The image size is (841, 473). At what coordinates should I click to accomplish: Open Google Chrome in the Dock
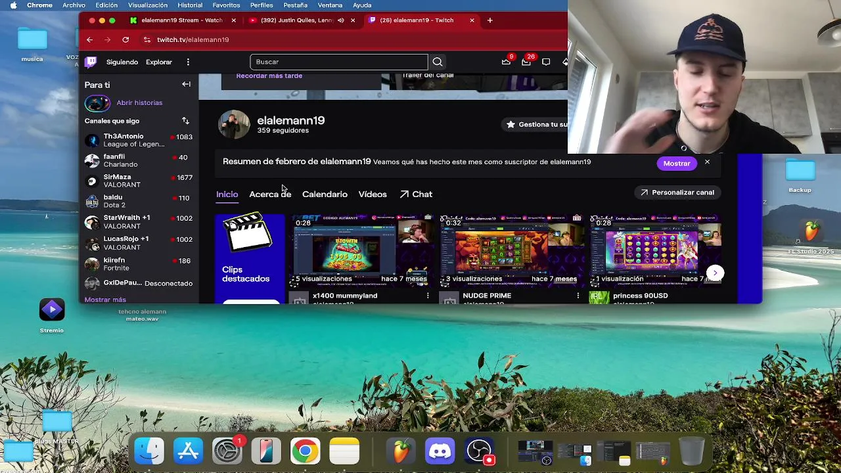[x=305, y=451]
